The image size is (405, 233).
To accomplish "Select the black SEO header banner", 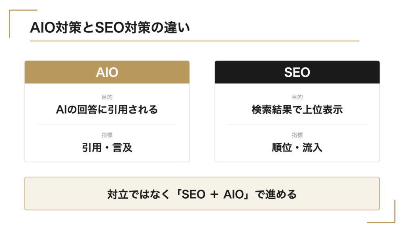I will click(x=297, y=72).
